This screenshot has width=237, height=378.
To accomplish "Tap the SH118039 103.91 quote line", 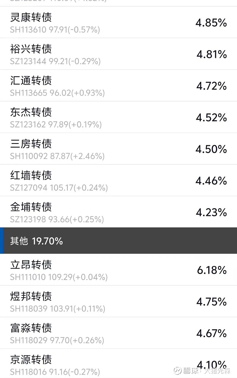I will [x=57, y=309].
